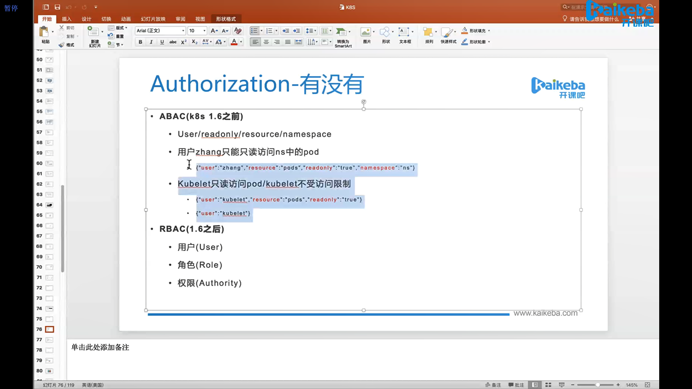Click the Increase Font Size icon
The image size is (692, 389).
(214, 31)
